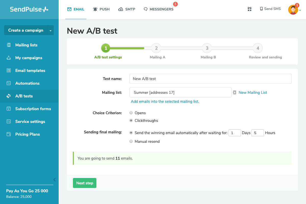Switch to the PUSH tab
This screenshot has width=306, height=204.
click(x=101, y=9)
